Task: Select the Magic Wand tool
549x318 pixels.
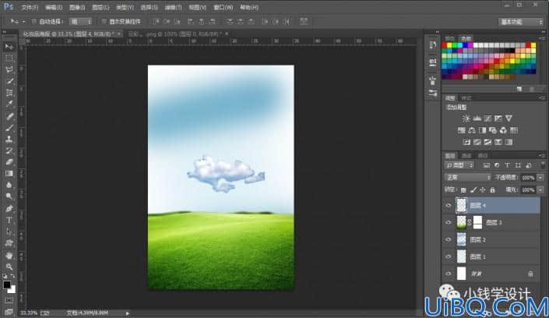Action: (9, 81)
